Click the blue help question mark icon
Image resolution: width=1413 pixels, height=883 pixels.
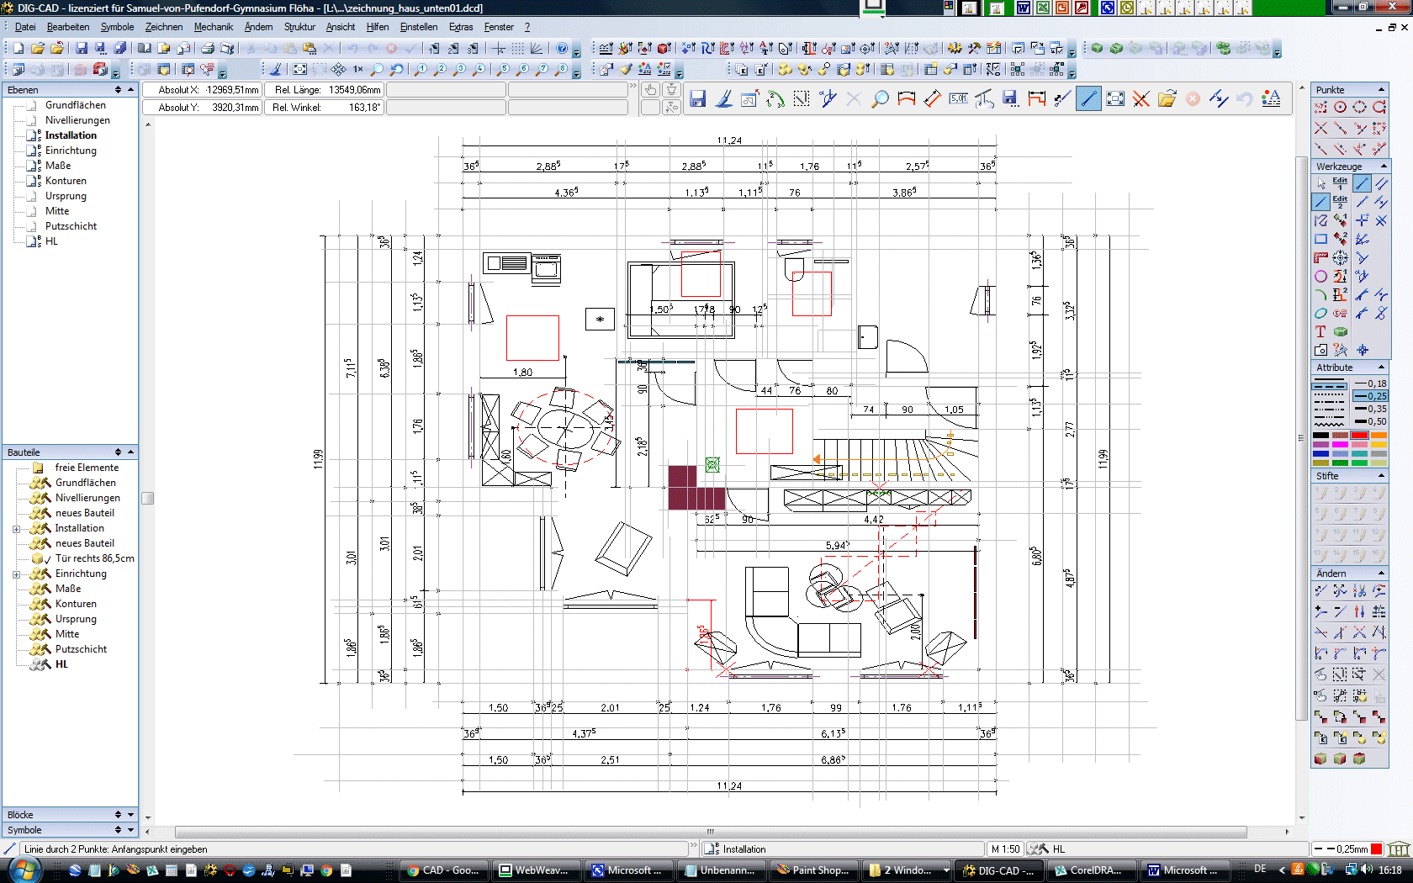tap(562, 49)
